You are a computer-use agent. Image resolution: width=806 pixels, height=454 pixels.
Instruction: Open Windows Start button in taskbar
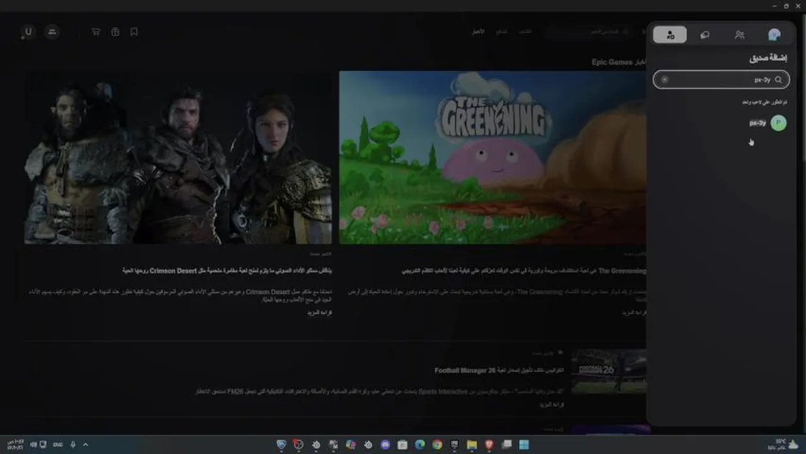tap(523, 445)
